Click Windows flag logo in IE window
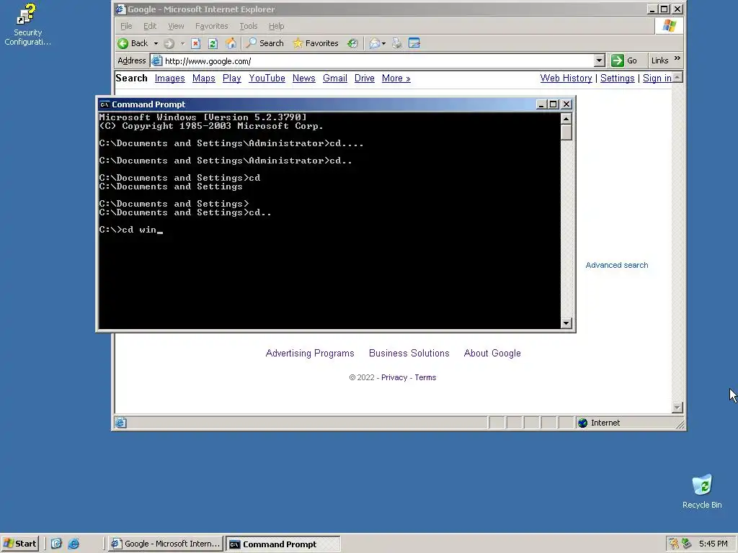The image size is (738, 553). [670, 26]
